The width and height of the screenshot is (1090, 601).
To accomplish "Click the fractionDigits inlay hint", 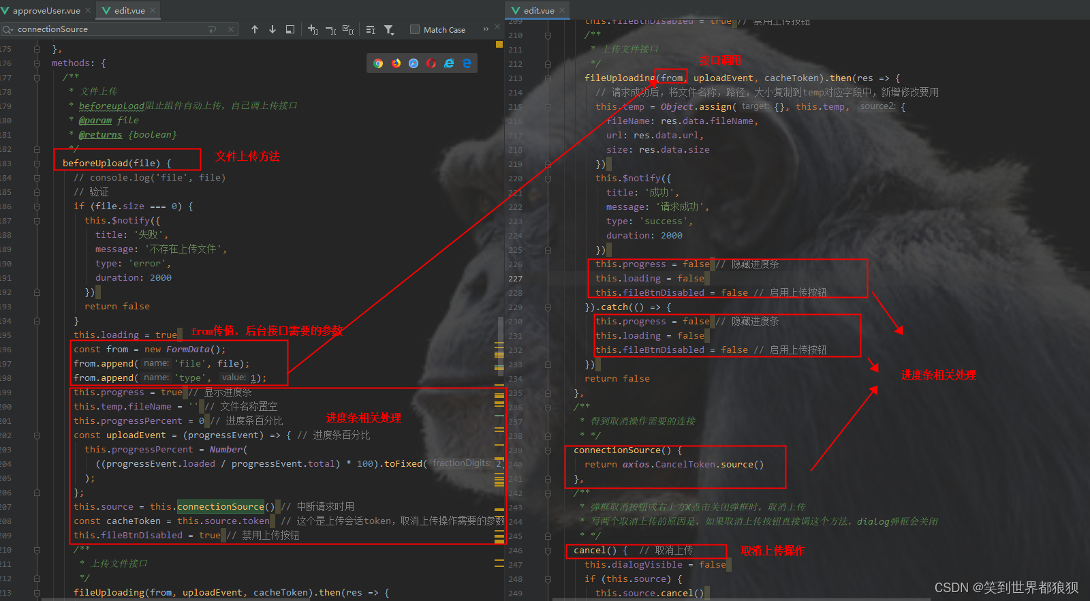I will 461,463.
